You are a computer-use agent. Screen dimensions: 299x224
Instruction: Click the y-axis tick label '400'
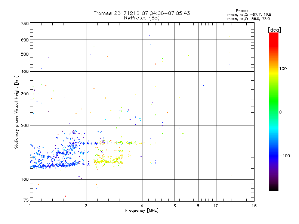coord(25,72)
